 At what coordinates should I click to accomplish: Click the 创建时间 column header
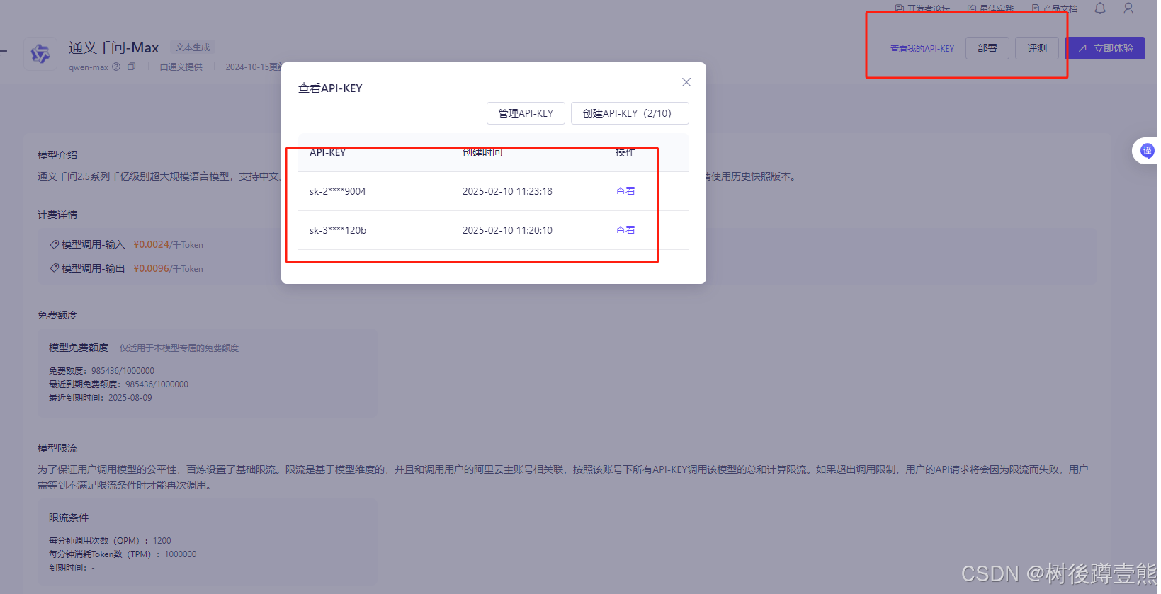[482, 152]
